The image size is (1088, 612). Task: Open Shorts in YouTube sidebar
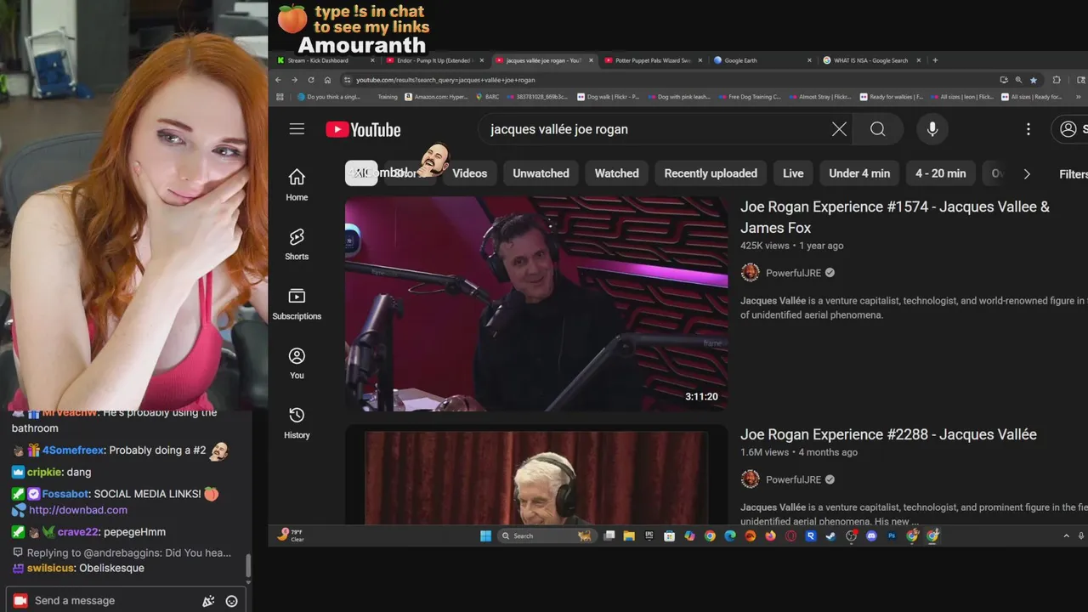(x=297, y=244)
